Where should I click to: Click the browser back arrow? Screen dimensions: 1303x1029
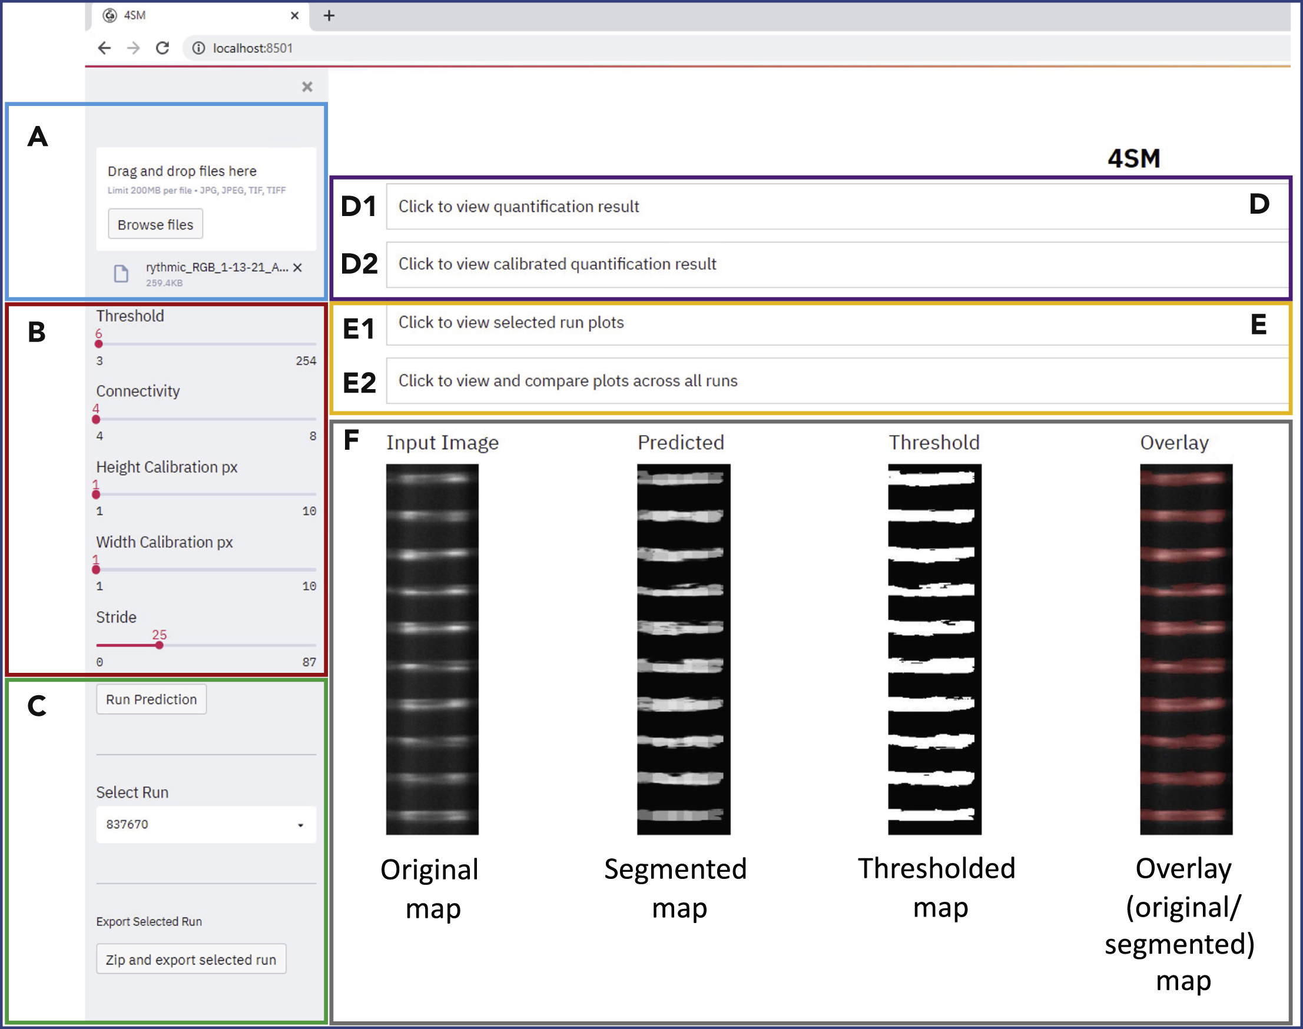[x=104, y=48]
